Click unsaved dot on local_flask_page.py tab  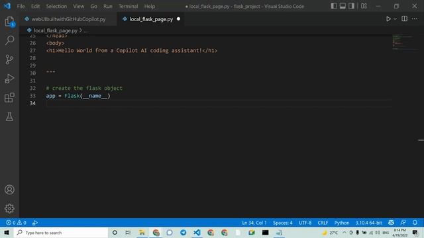click(178, 19)
